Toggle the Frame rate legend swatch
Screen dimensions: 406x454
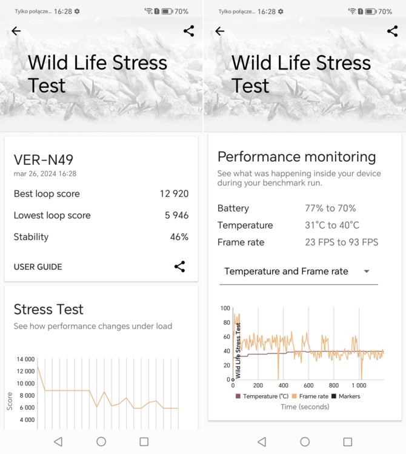[295, 396]
